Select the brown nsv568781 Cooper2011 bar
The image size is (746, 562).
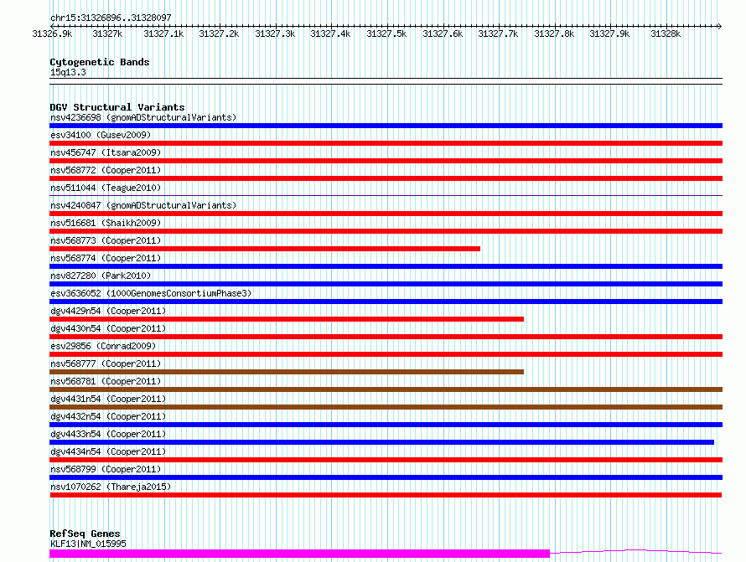click(x=386, y=389)
